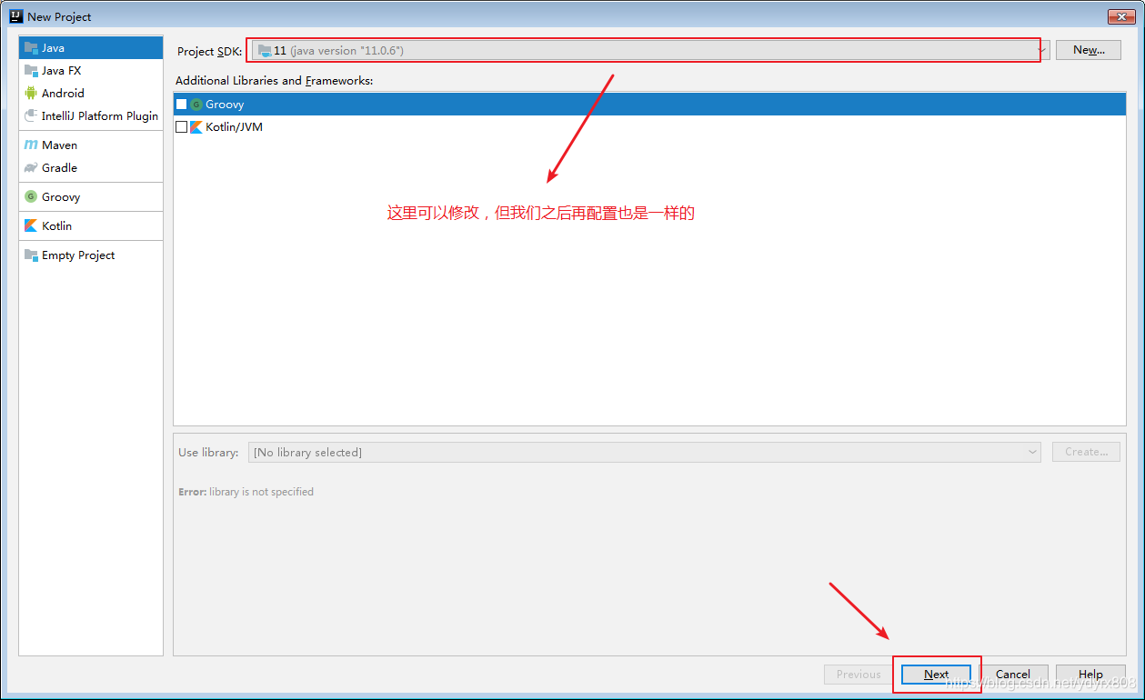Enable the Groovy framework checkbox
Screen dimensions: 1145x700
[181, 105]
